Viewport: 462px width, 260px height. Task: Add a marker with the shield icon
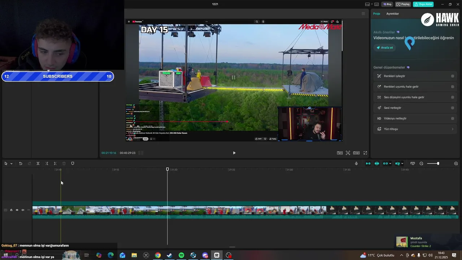point(73,164)
